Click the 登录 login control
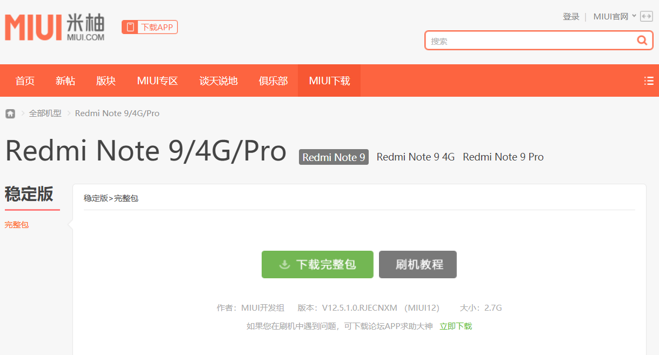This screenshot has width=659, height=355. 571,16
